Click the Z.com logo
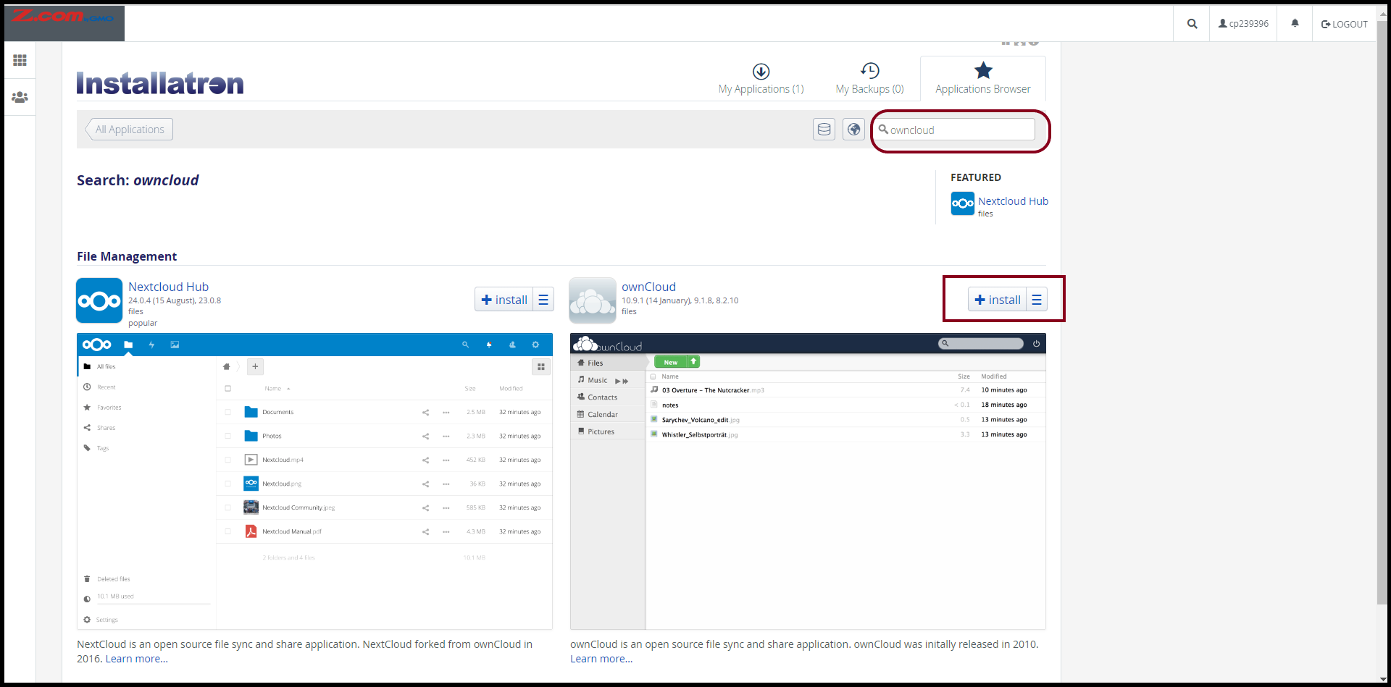Image resolution: width=1391 pixels, height=687 pixels. tap(64, 22)
